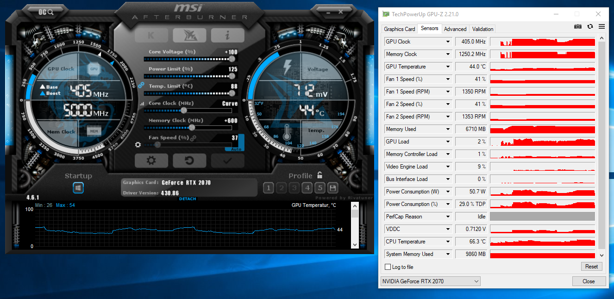614x299 pixels.
Task: Open the NVIDIA GeForce RTX 2070 device selector
Action: pyautogui.click(x=430, y=281)
